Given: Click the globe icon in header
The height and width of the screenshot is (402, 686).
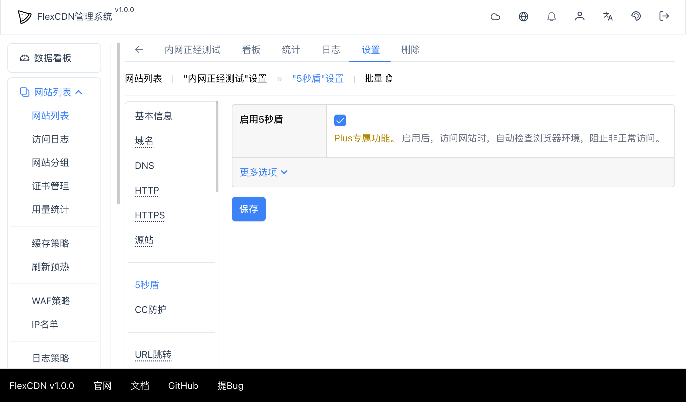Looking at the screenshot, I should click(x=524, y=16).
